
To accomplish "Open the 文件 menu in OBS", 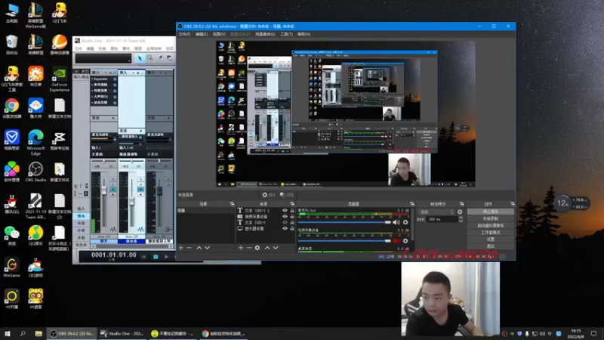I will pos(184,34).
